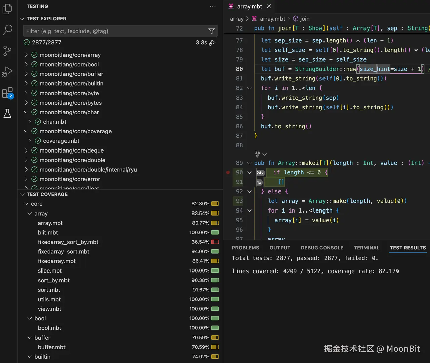This screenshot has height=363, width=430.
Task: Switch to the TERMINAL tab
Action: pyautogui.click(x=367, y=248)
